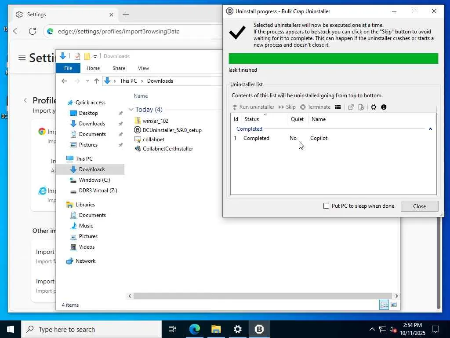Open Explorer recent locations dropdown
Image resolution: width=450 pixels, height=338 pixels.
87,81
